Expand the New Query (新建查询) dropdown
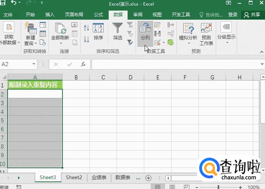 coord(30,43)
